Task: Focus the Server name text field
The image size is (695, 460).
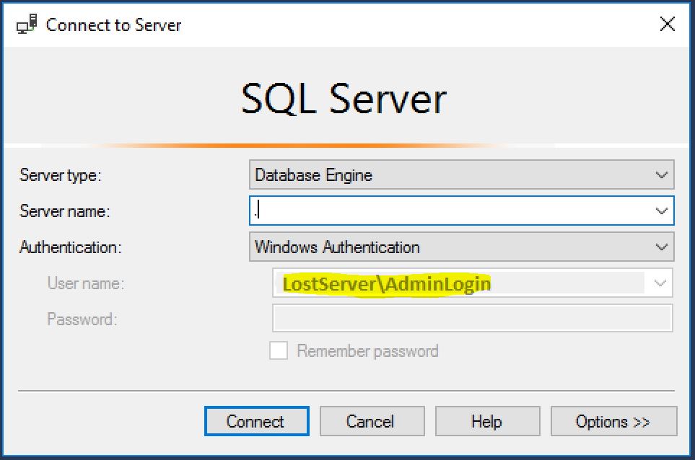Action: tap(447, 211)
